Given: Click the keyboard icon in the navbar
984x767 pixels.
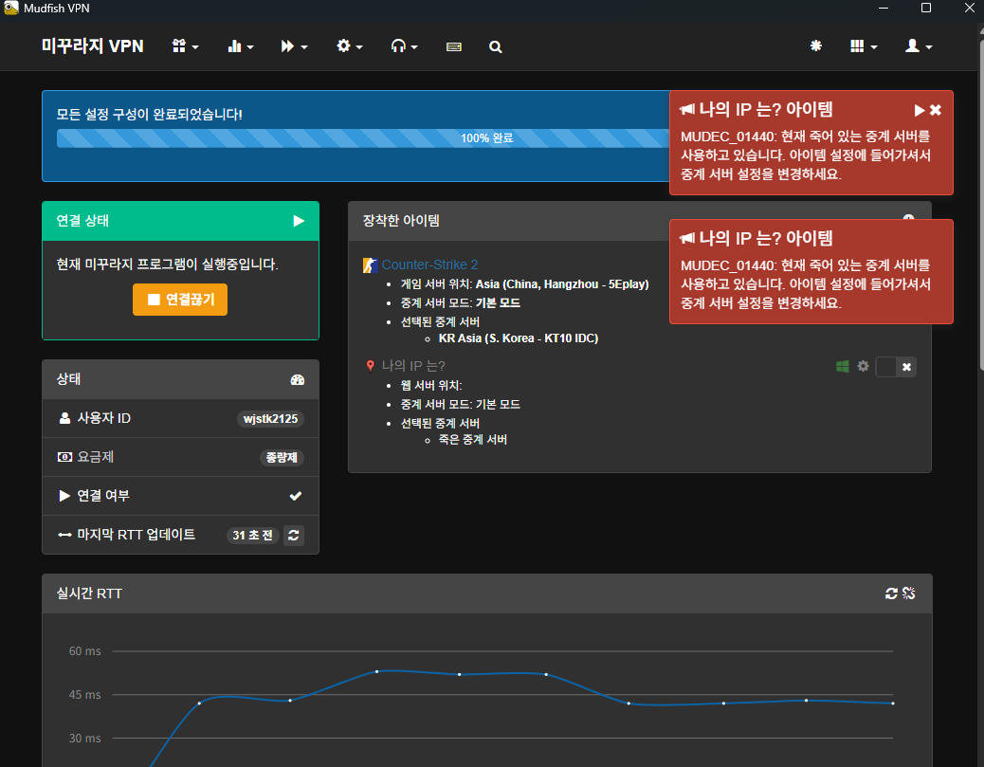Looking at the screenshot, I should pyautogui.click(x=453, y=46).
